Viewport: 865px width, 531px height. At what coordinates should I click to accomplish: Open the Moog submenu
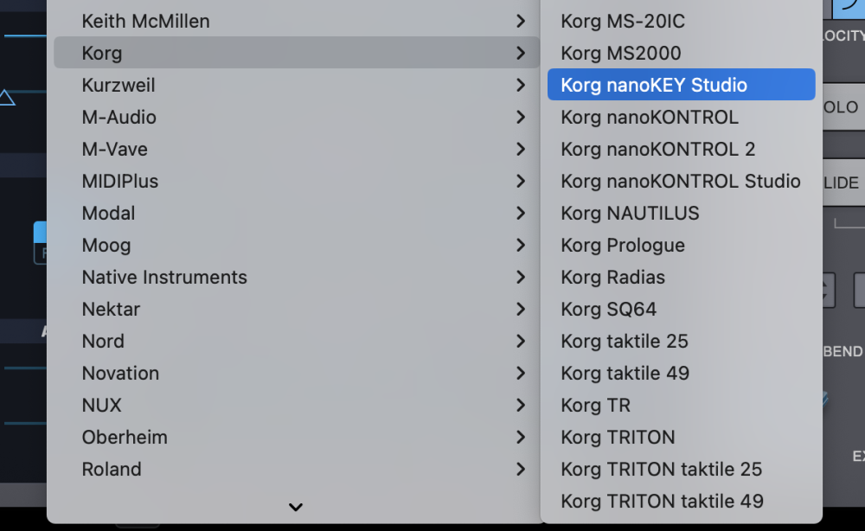point(106,245)
